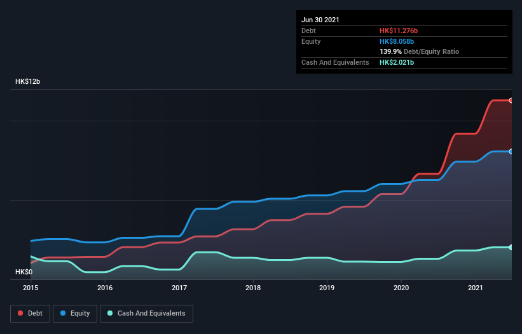Click the 2020 x-axis label
The image size is (522, 334).
401,288
